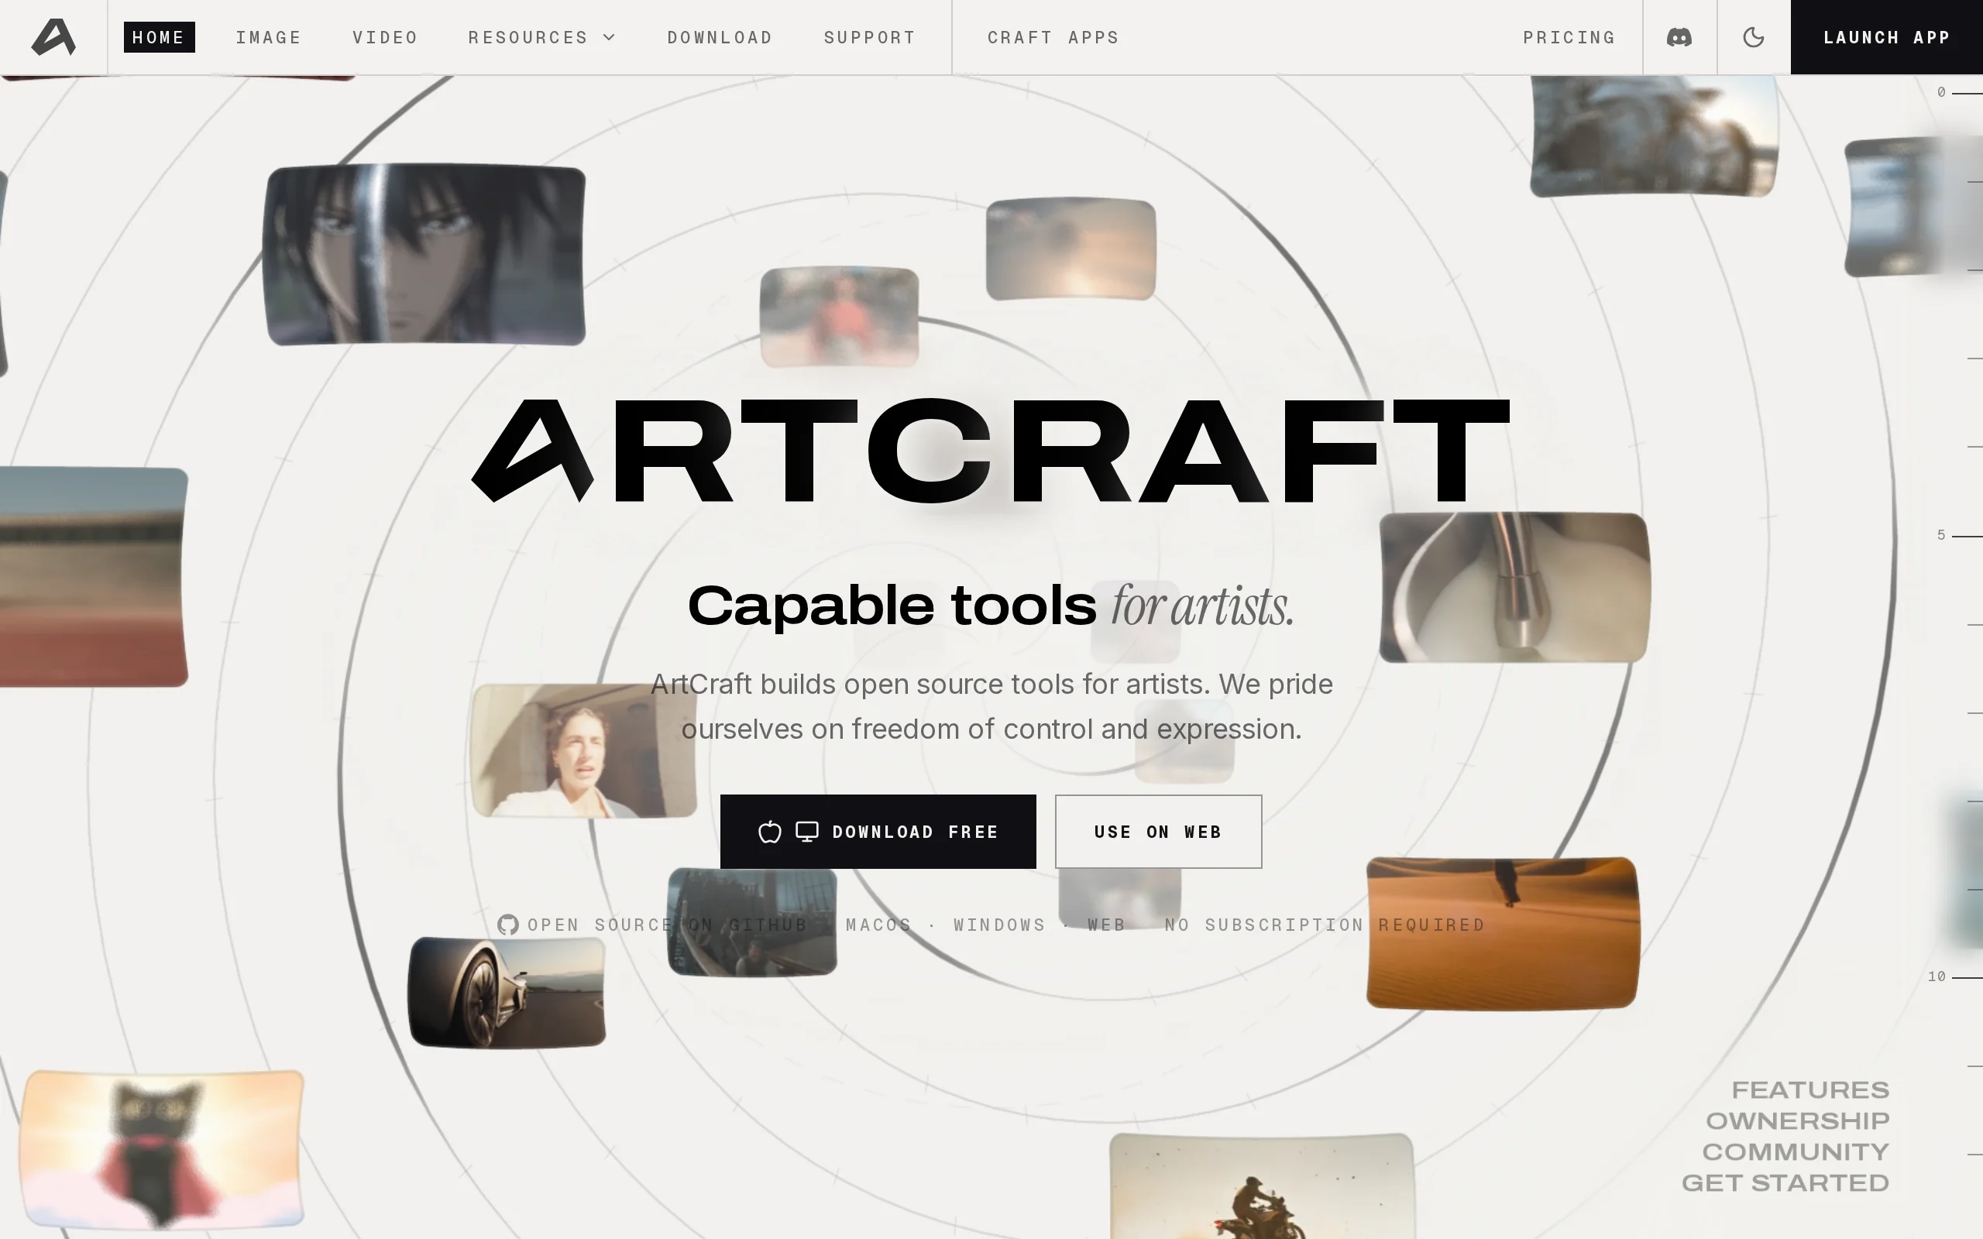Image resolution: width=1983 pixels, height=1239 pixels.
Task: Open the anime character thumbnail
Action: click(424, 254)
